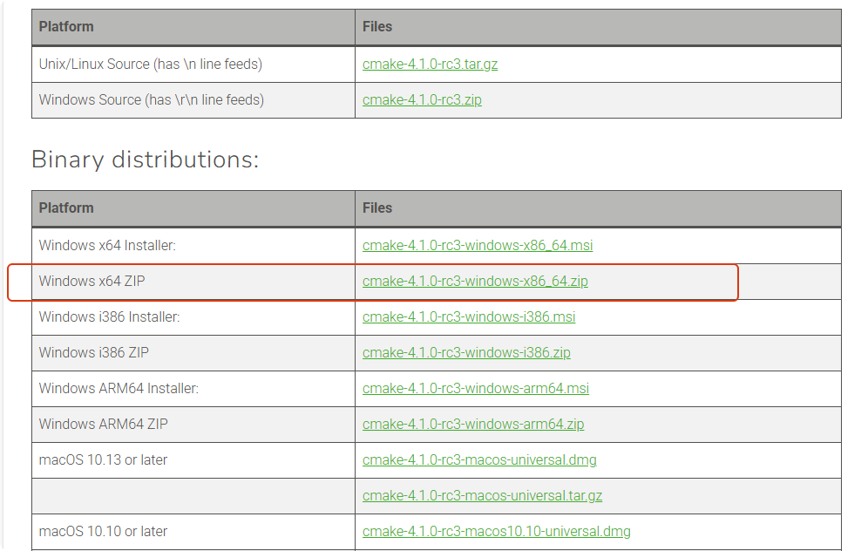Select the 'macOS 10.13 or later' cell
The height and width of the screenshot is (551, 868).
tap(193, 460)
